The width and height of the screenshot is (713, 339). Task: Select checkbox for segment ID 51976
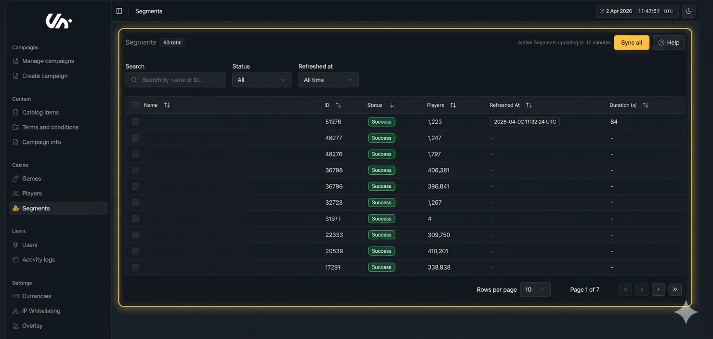pos(135,122)
